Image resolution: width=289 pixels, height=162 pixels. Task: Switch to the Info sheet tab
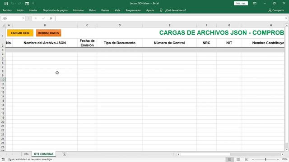click(x=26, y=154)
